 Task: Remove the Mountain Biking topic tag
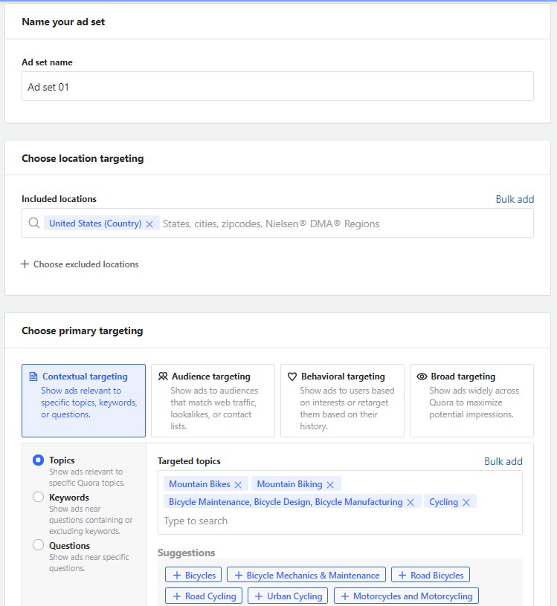[330, 484]
